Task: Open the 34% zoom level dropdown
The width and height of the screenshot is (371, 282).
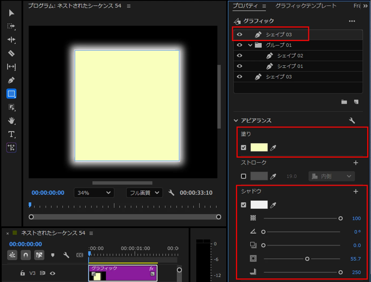Action: pyautogui.click(x=94, y=193)
